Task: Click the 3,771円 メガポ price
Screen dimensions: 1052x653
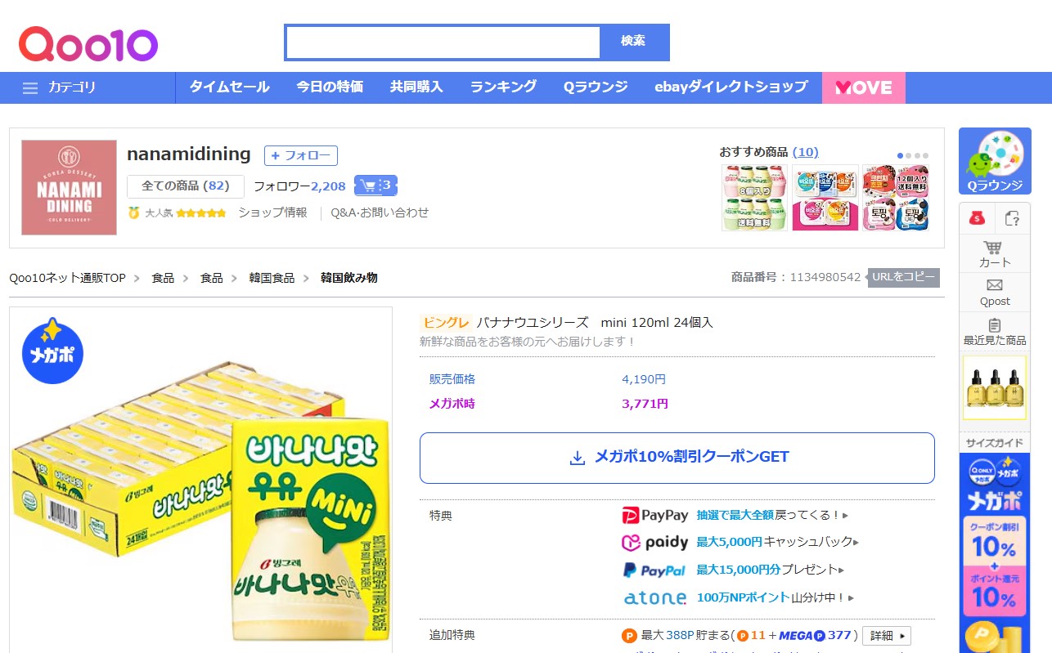Action: pos(645,404)
